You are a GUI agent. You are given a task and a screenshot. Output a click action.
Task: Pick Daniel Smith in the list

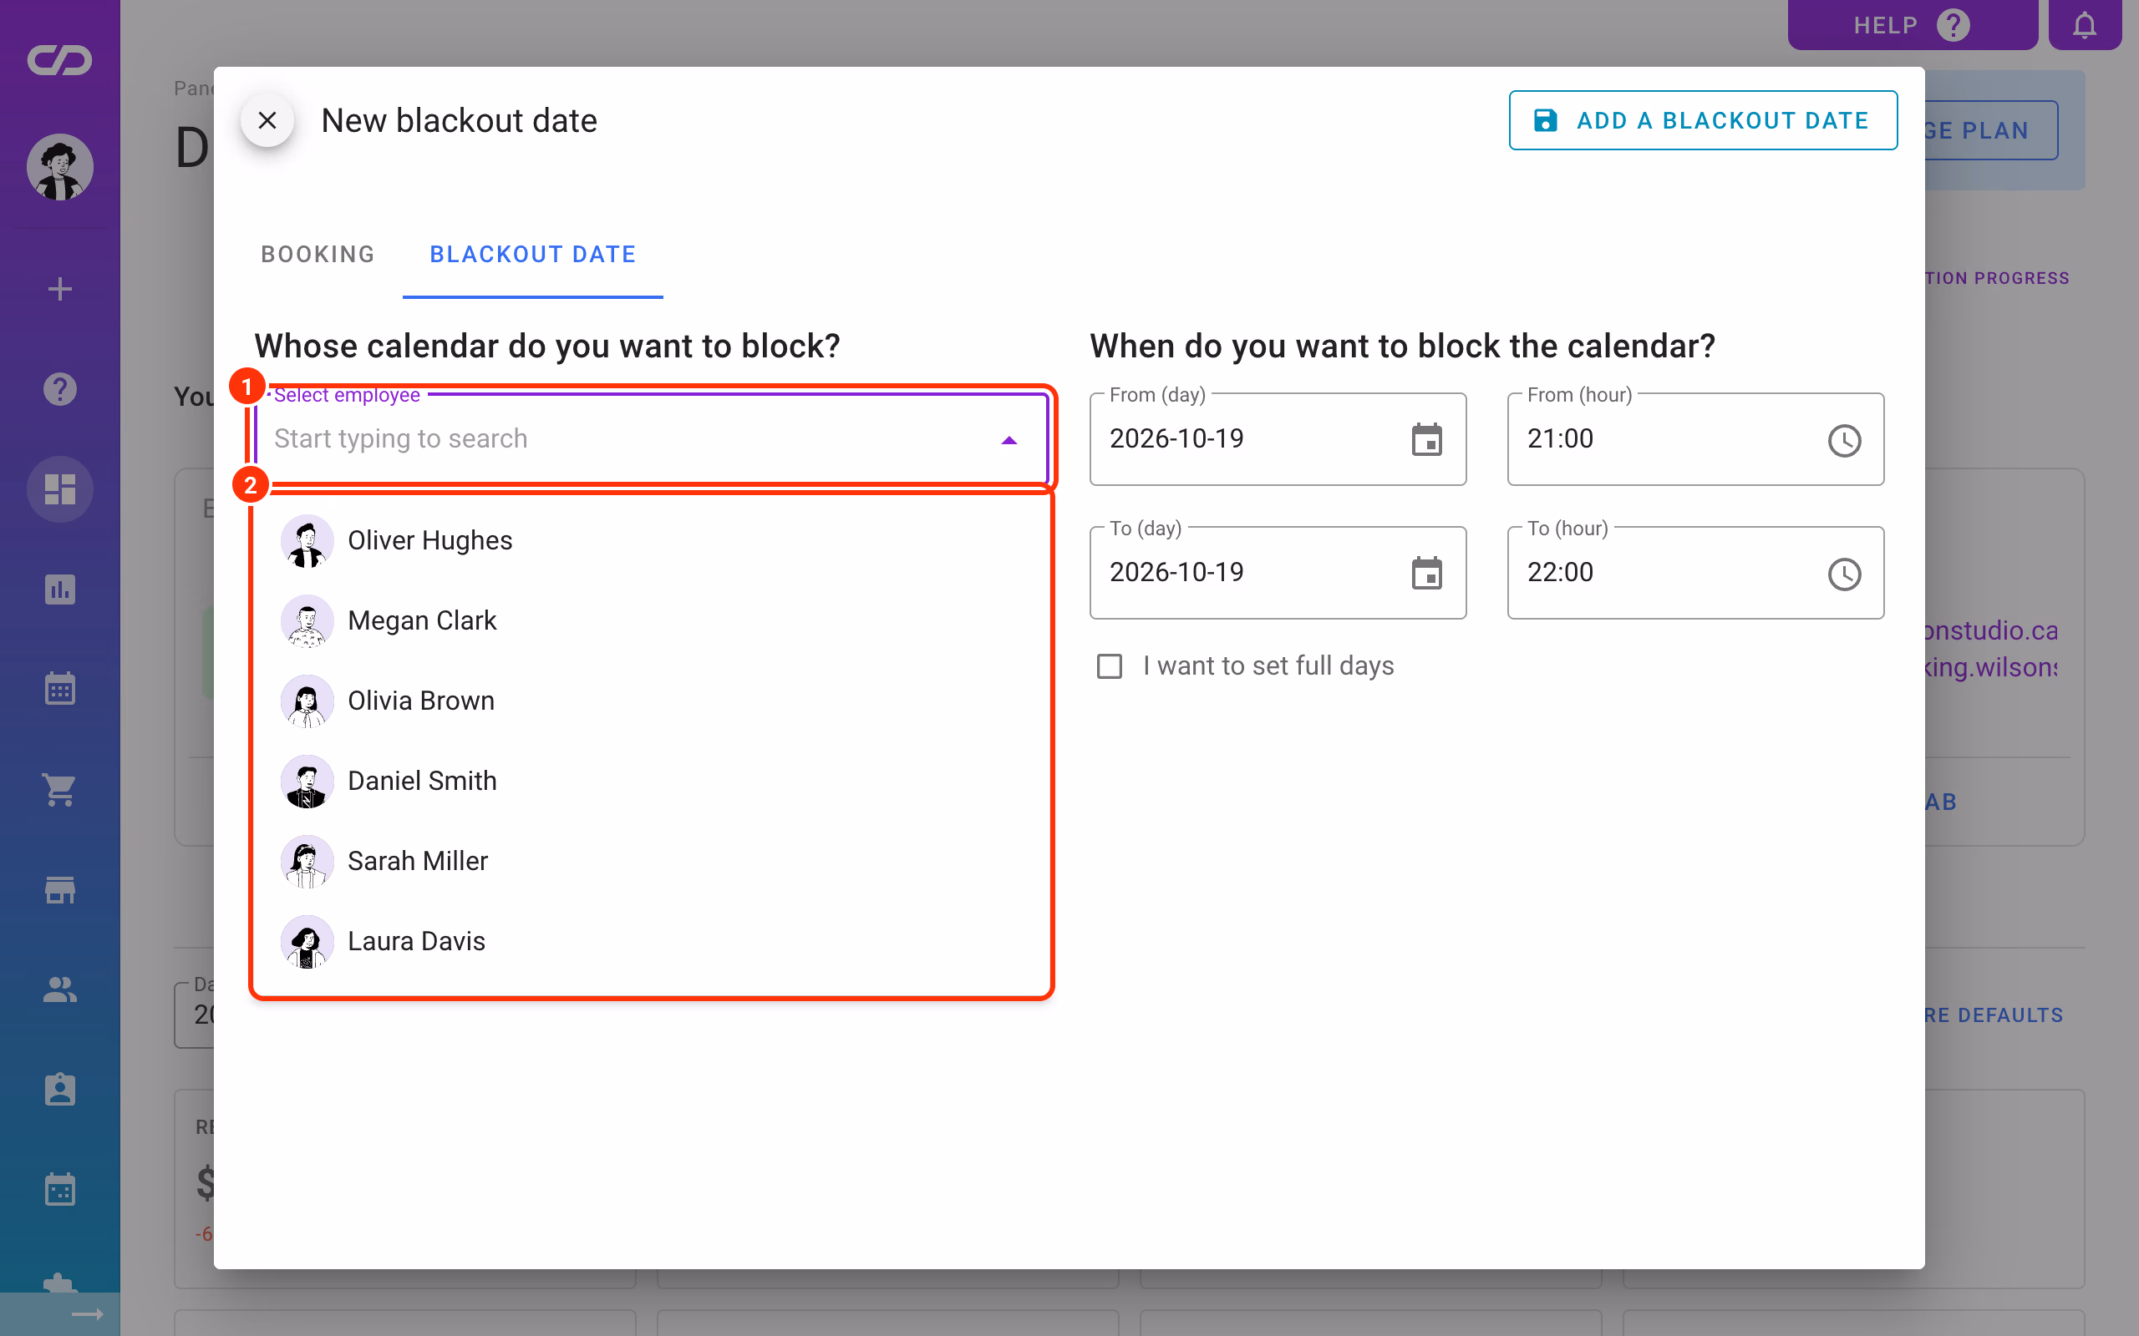point(652,781)
